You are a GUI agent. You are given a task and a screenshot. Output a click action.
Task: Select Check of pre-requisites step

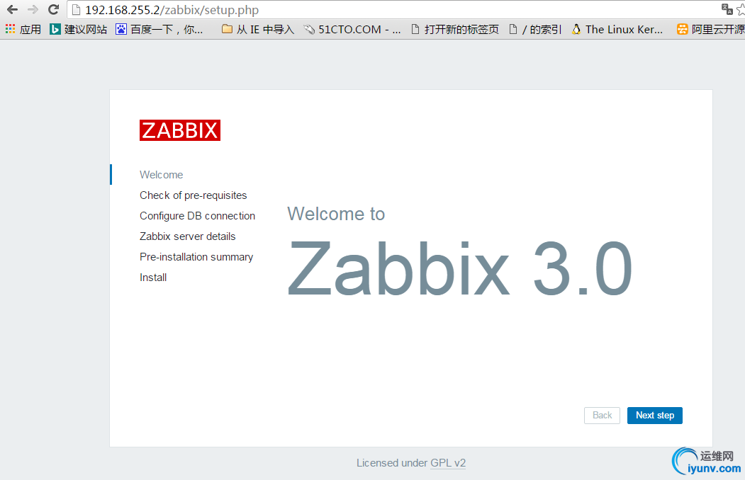pos(194,195)
